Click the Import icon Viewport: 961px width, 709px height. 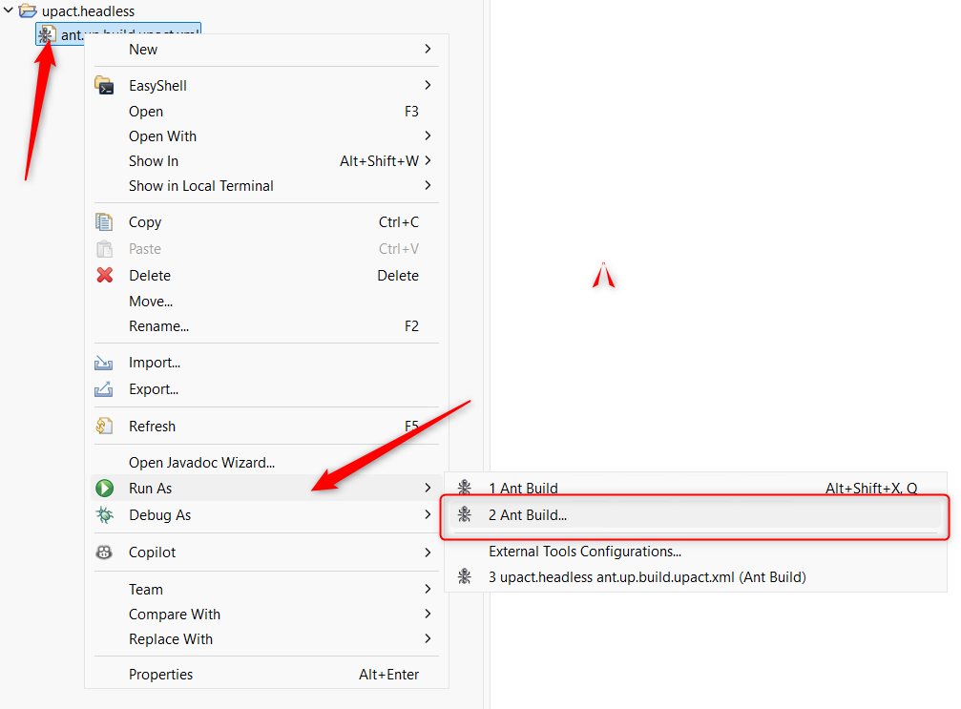tap(104, 363)
